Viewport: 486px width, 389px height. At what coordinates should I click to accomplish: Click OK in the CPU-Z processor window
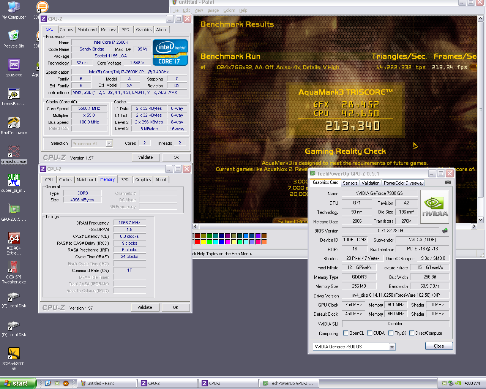(176, 157)
